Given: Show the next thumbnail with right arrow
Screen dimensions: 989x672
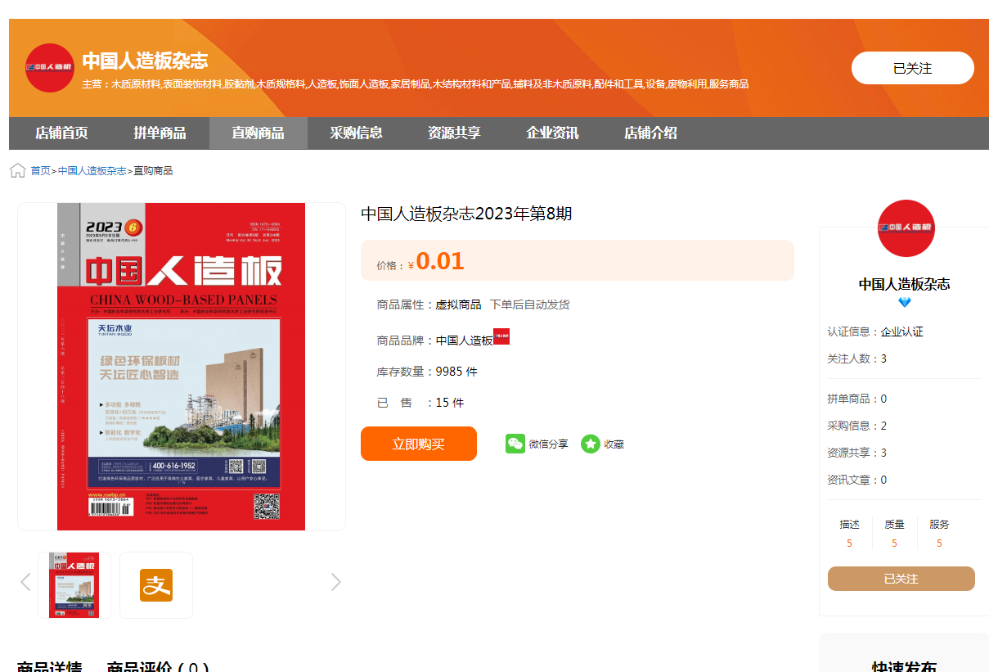Looking at the screenshot, I should (335, 582).
